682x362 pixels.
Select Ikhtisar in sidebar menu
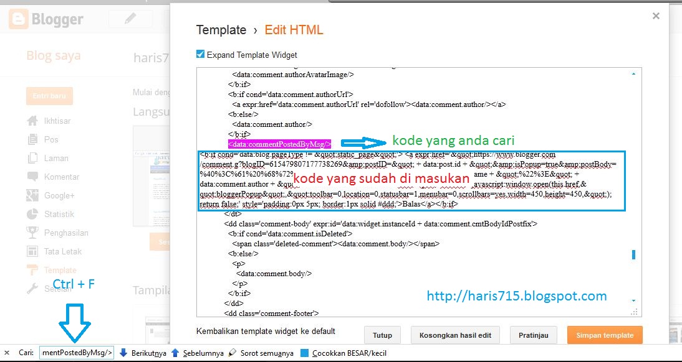[57, 121]
